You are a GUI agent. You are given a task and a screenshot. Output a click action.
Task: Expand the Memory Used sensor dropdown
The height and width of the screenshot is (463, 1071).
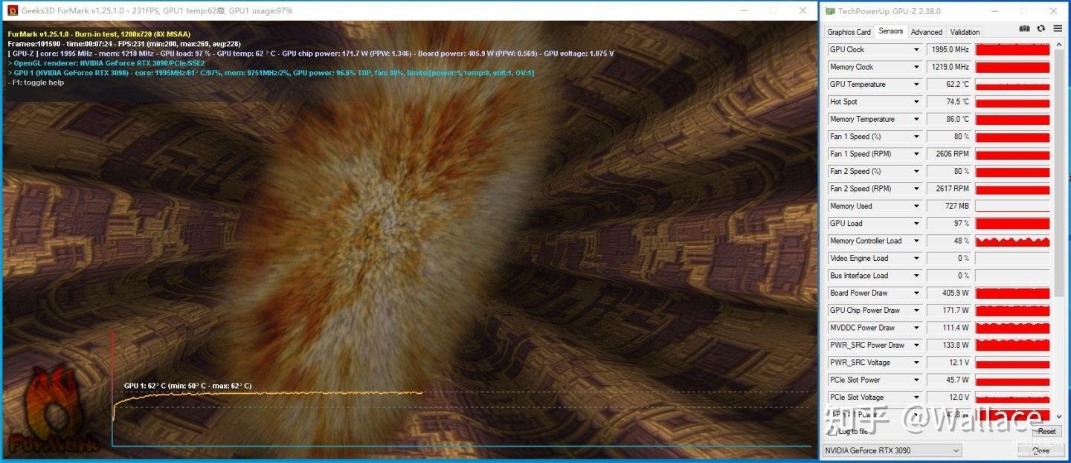916,206
